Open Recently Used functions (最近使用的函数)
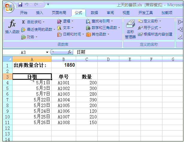 [38, 29]
